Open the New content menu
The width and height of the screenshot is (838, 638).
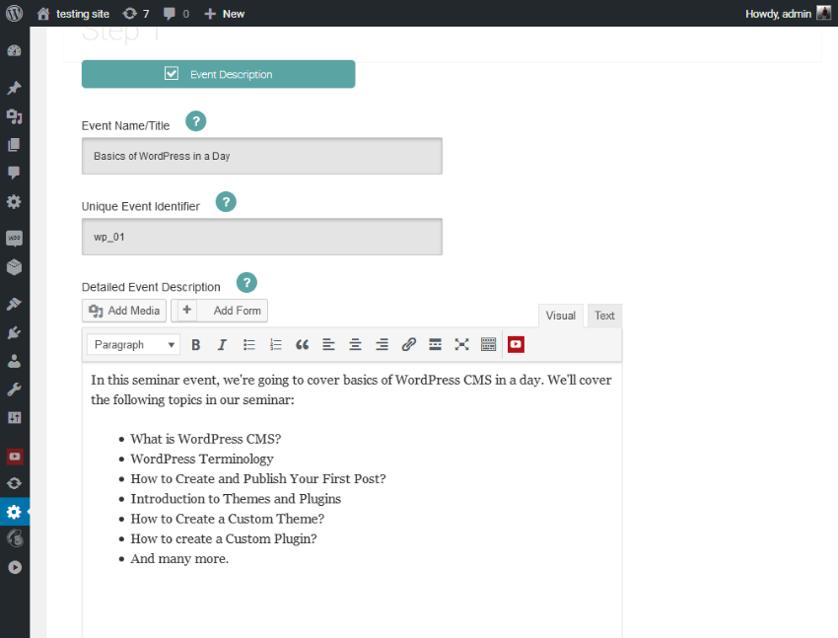(x=225, y=14)
